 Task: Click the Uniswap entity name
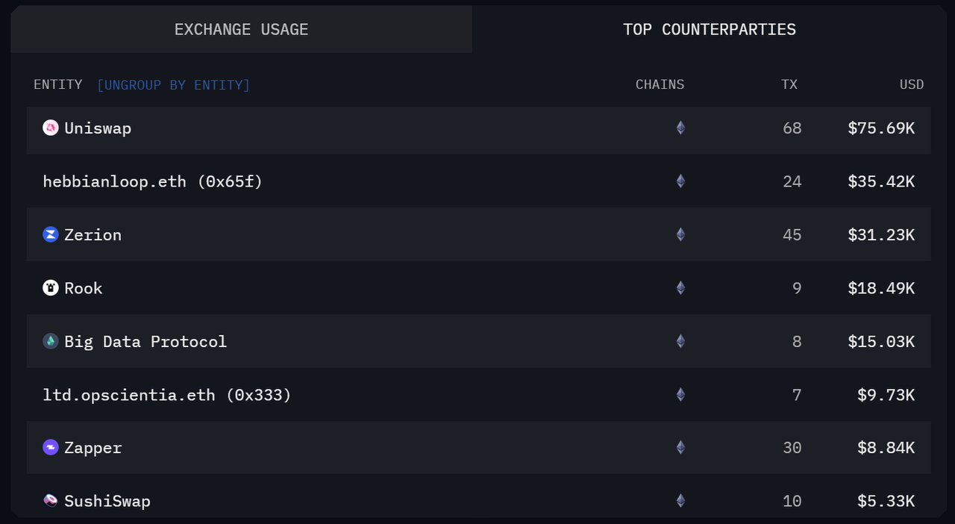point(98,128)
